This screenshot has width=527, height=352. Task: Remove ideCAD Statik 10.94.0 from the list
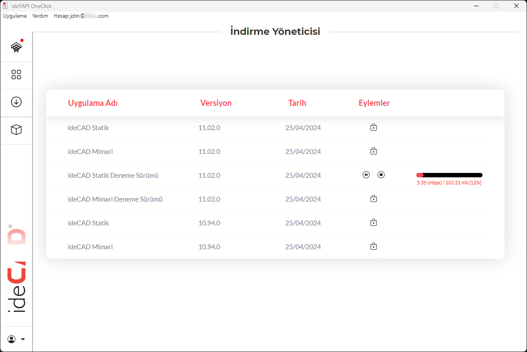[x=374, y=223]
